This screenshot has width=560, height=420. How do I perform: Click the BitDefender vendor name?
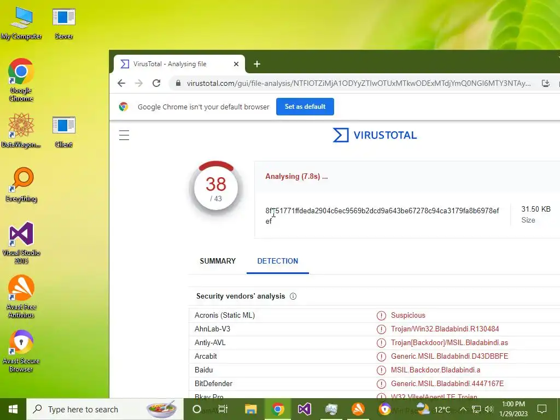pos(213,383)
